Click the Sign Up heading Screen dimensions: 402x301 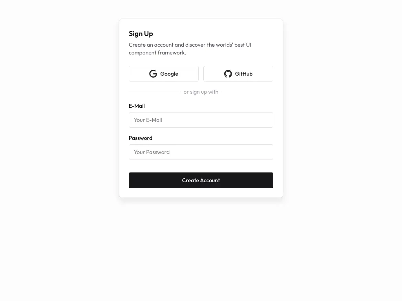coord(141,34)
